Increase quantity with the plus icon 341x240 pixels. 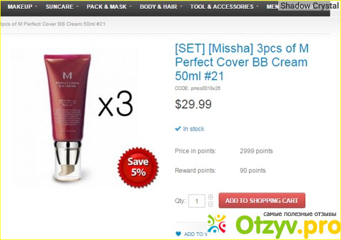click(211, 197)
